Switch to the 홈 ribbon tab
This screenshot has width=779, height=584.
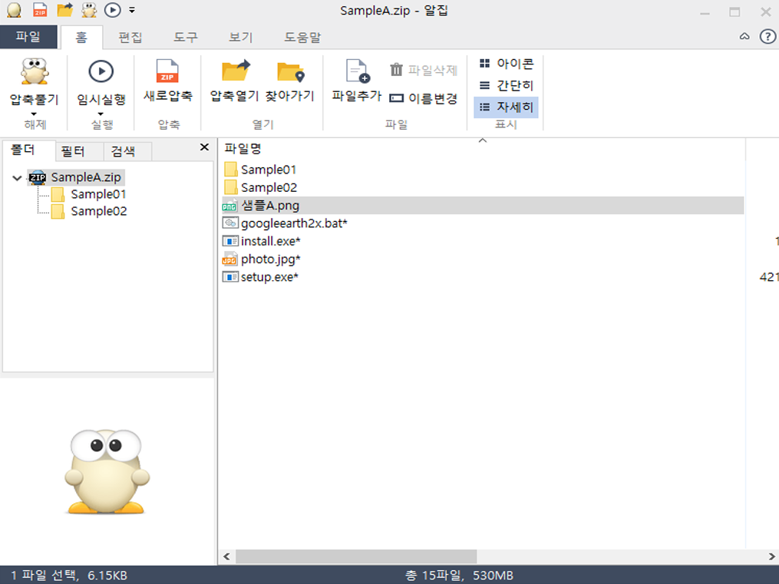[x=81, y=38]
